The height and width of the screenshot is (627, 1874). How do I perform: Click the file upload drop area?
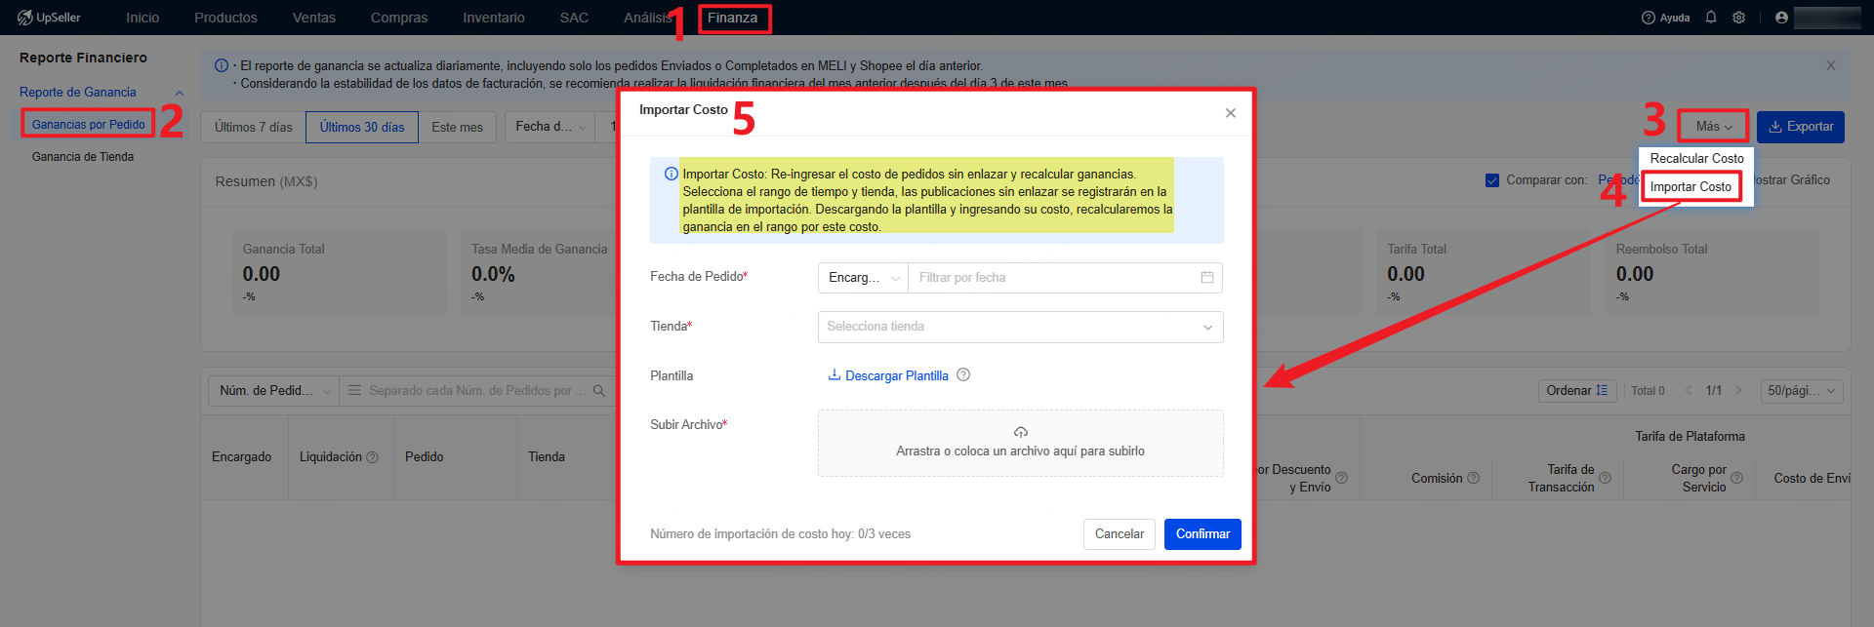tap(1020, 443)
